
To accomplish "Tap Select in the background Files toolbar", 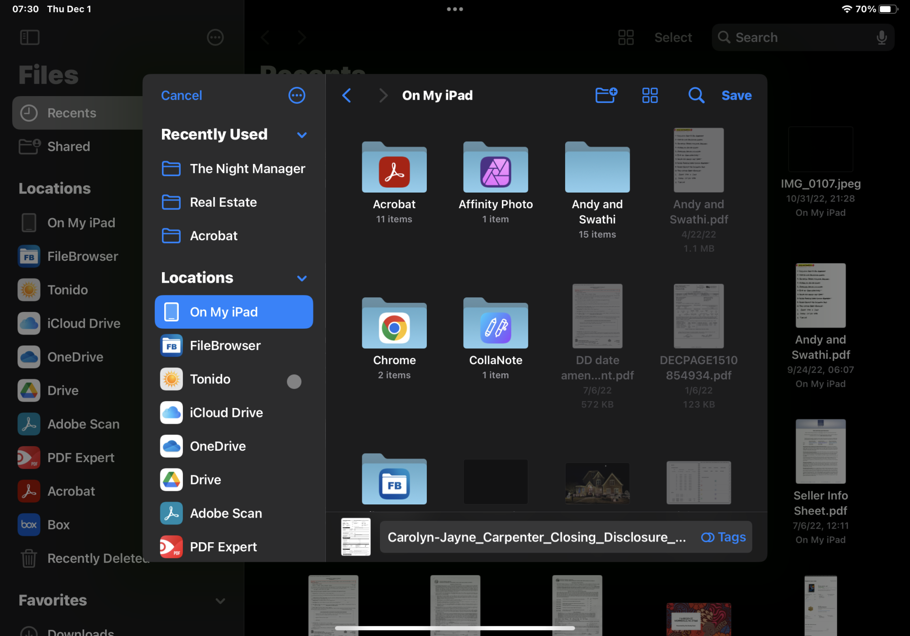I will tap(673, 37).
